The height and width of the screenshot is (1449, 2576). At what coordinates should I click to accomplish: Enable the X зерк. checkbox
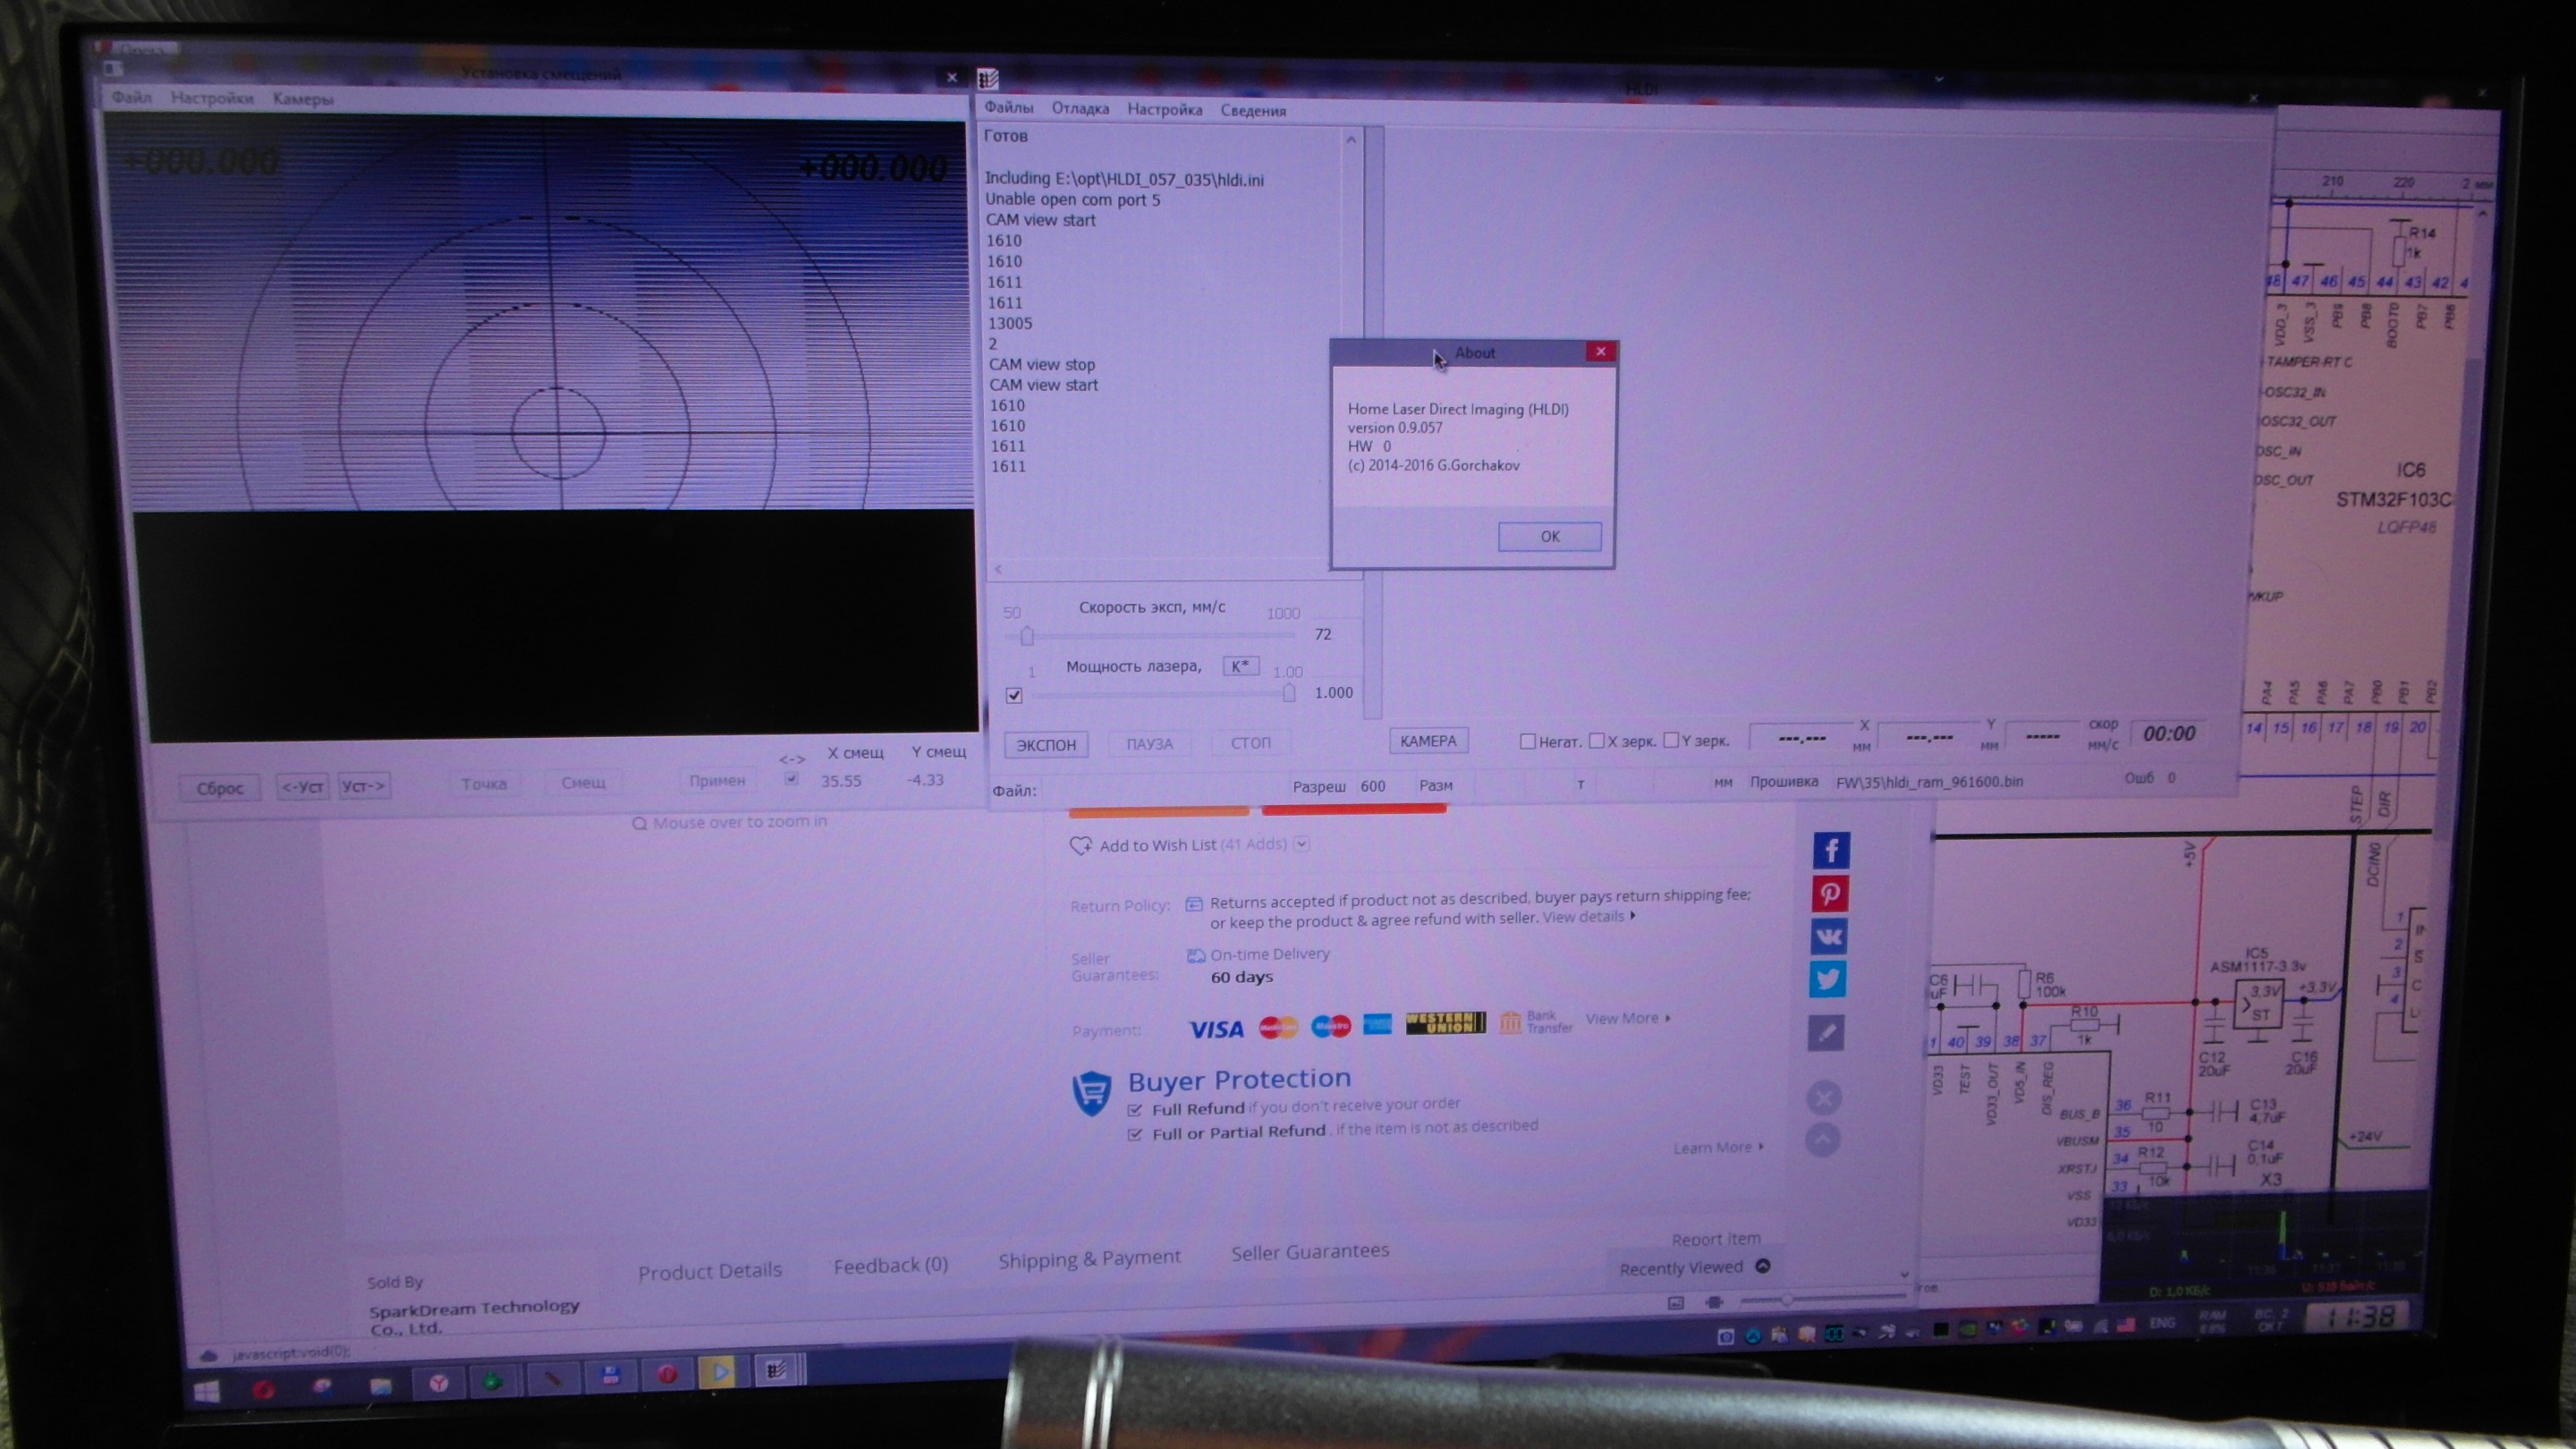point(1596,740)
